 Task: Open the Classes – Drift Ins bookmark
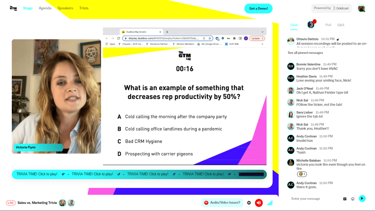130,44
